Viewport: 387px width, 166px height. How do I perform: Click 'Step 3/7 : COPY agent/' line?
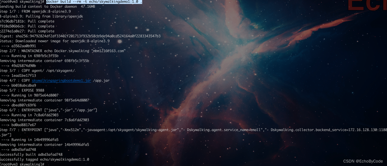[x=38, y=71]
